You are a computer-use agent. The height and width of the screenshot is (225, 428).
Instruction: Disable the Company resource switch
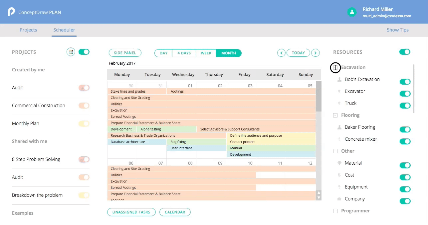point(405,201)
